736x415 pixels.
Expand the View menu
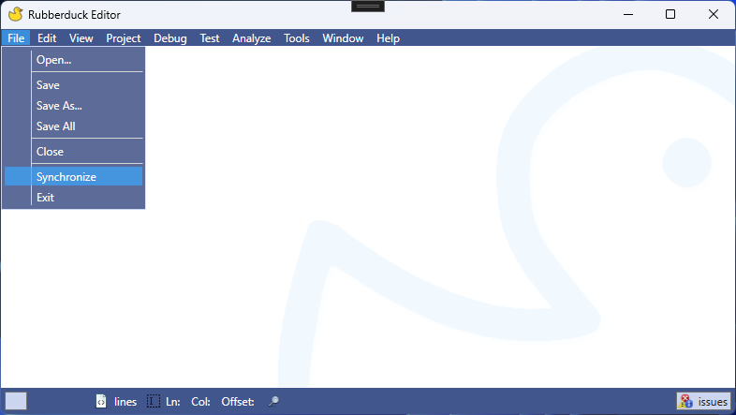81,38
